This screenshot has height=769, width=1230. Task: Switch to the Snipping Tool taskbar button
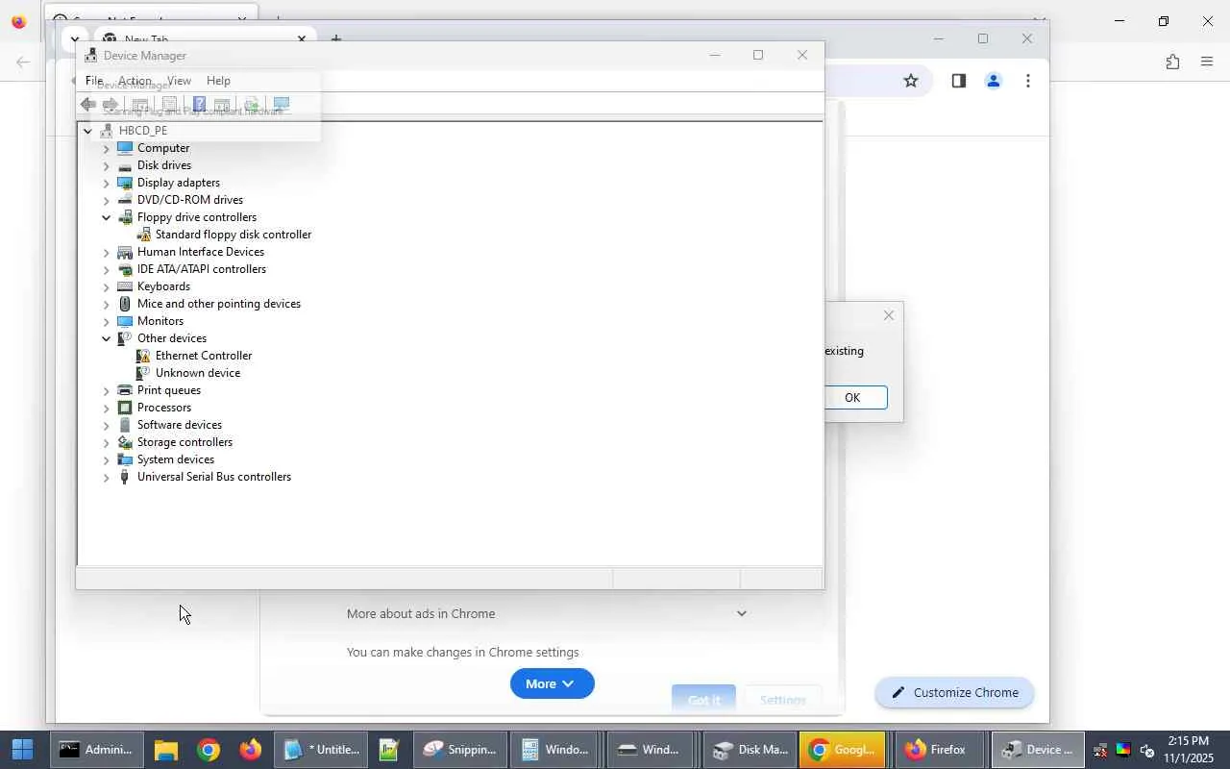point(460,750)
